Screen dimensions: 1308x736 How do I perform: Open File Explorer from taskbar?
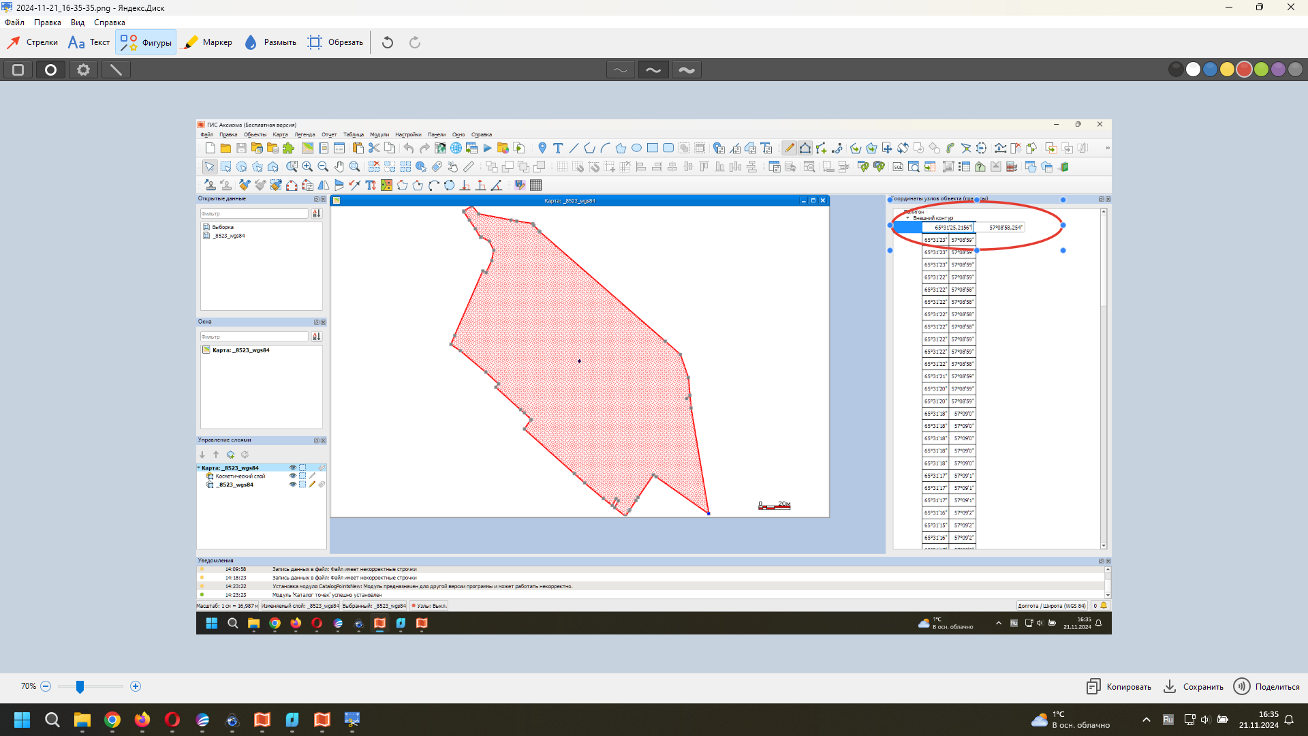(x=82, y=720)
